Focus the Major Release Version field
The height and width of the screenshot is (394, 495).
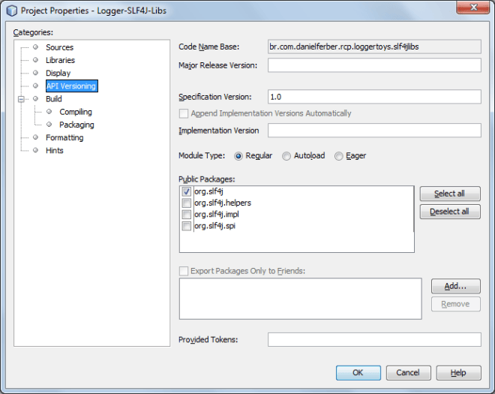click(x=374, y=65)
